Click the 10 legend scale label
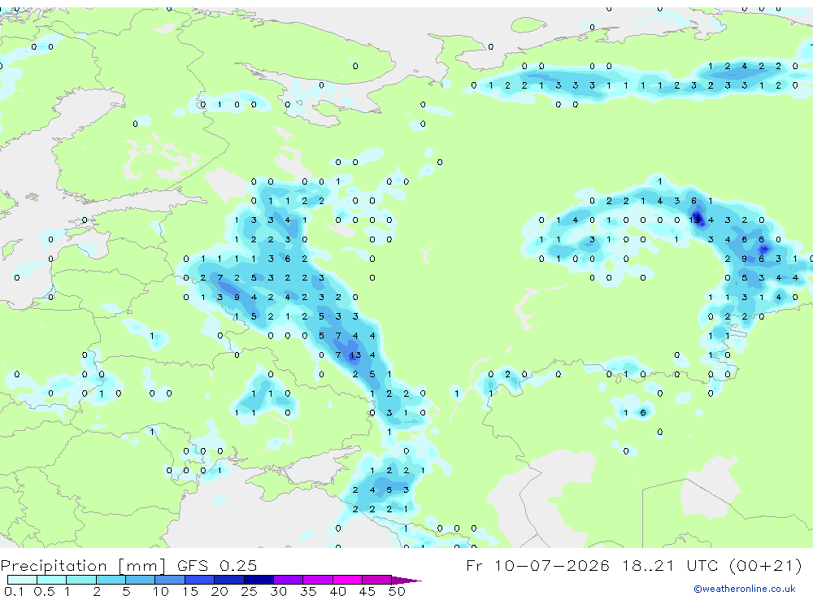 (x=160, y=591)
